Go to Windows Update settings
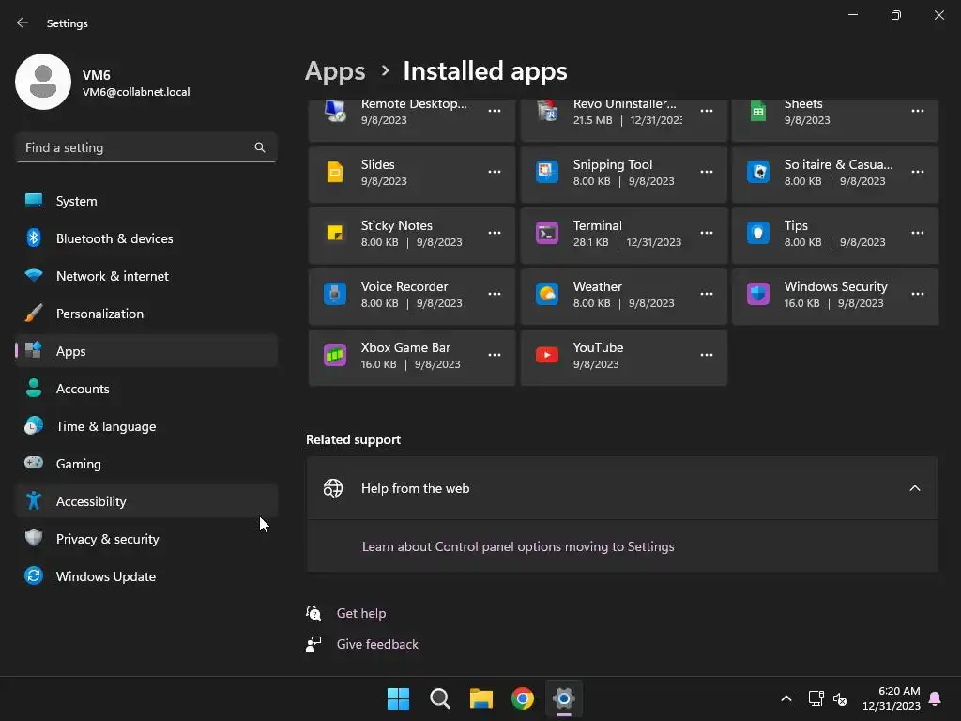The height and width of the screenshot is (721, 961). 105,576
